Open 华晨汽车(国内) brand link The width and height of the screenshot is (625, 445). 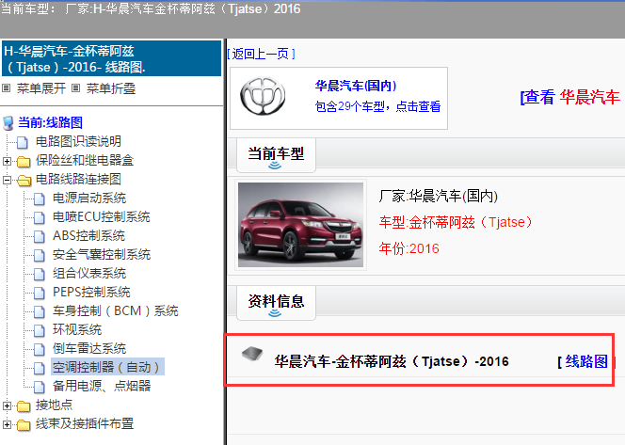(356, 86)
